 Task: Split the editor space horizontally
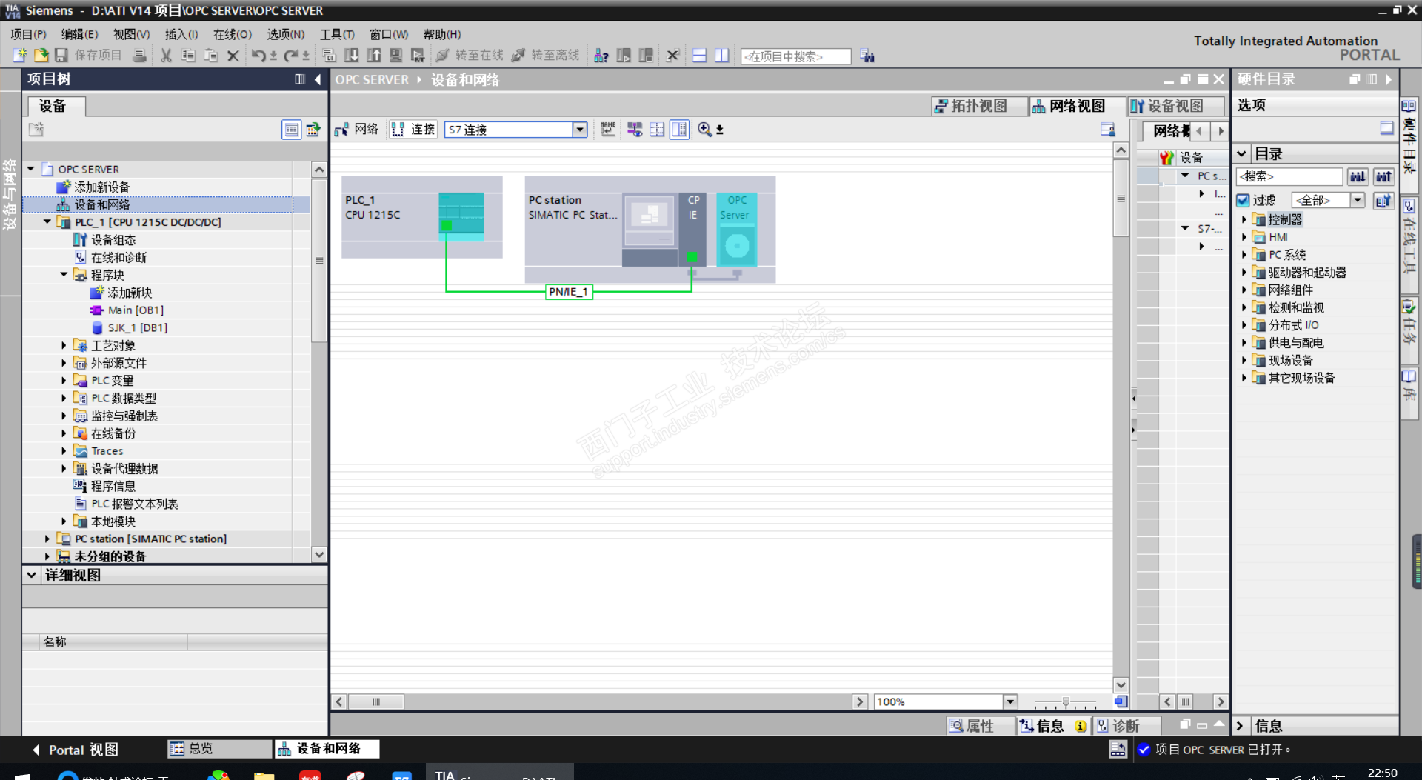pos(699,56)
